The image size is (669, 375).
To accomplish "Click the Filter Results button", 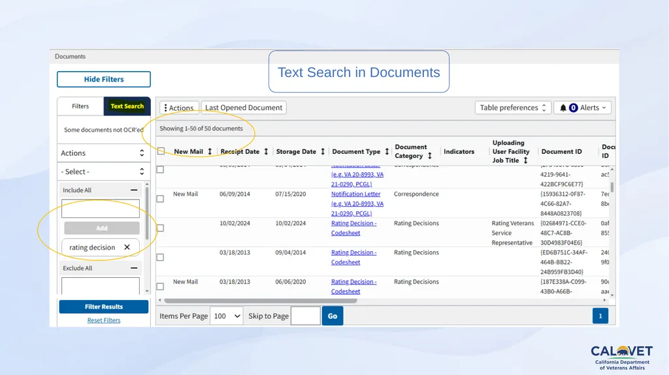I will click(104, 307).
